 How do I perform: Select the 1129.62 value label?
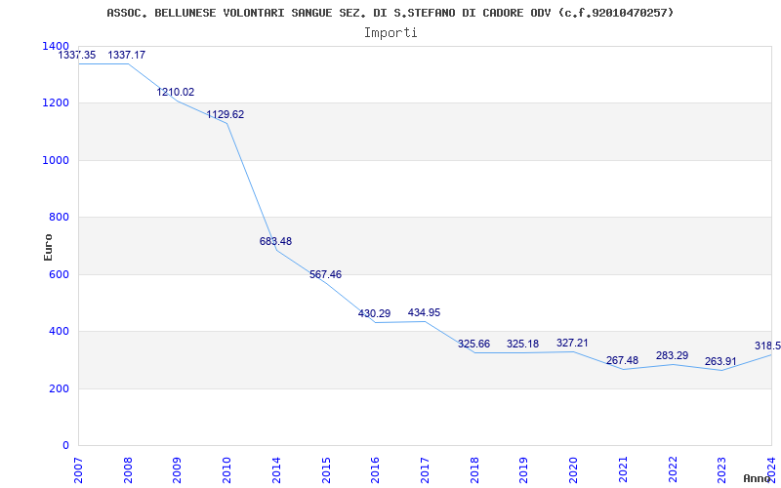[x=226, y=114]
